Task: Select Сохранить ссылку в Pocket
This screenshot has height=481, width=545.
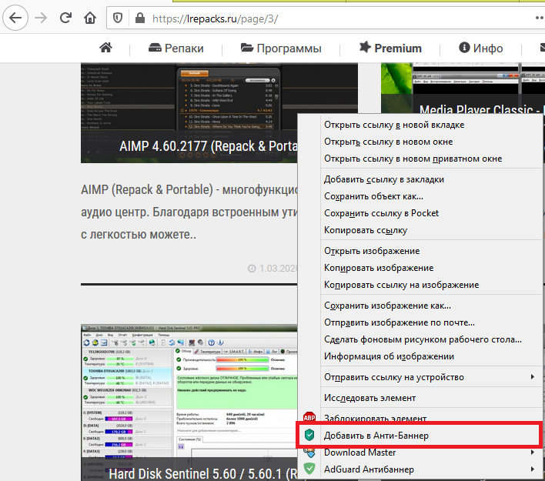Action: tap(430, 213)
